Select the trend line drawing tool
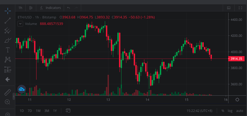Image resolution: width=247 pixels, height=116 pixels. [x=8, y=21]
